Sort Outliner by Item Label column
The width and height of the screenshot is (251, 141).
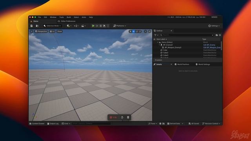(162, 39)
